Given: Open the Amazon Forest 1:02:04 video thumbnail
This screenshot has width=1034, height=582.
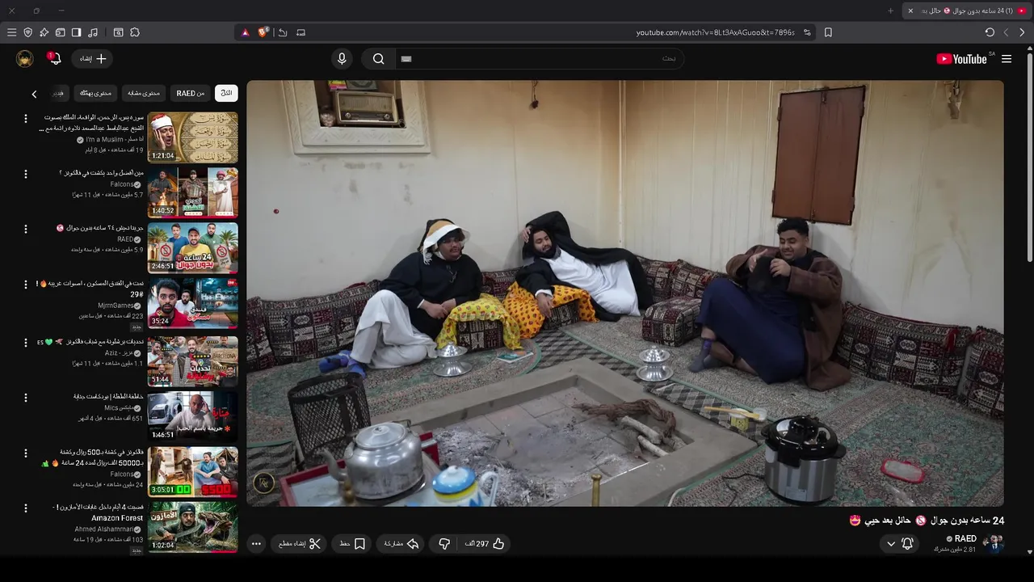Looking at the screenshot, I should click(192, 527).
